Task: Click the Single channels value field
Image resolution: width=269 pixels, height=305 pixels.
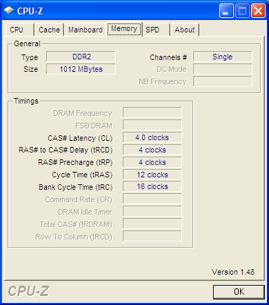Action: [223, 57]
